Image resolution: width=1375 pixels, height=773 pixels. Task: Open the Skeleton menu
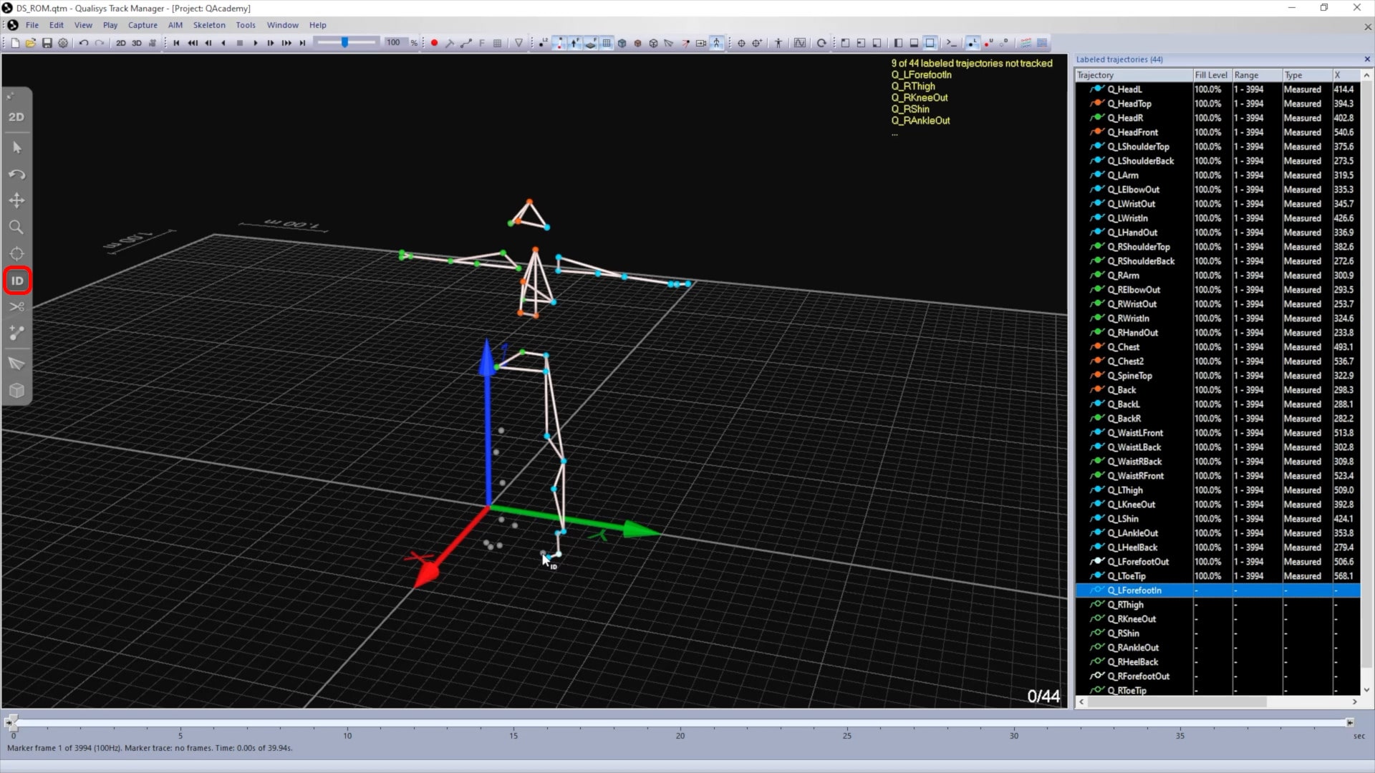click(209, 25)
